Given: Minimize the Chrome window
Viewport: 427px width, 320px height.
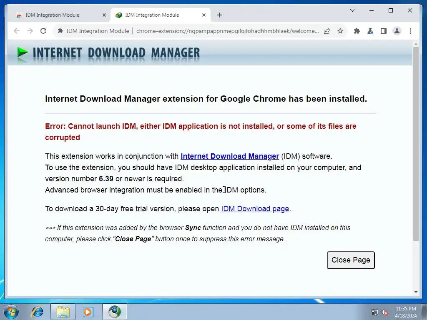Looking at the screenshot, I should [372, 10].
